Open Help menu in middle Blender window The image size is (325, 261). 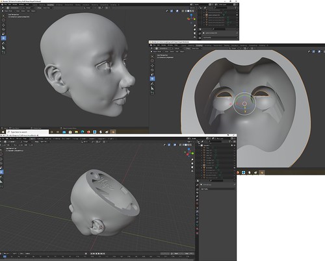176,45
